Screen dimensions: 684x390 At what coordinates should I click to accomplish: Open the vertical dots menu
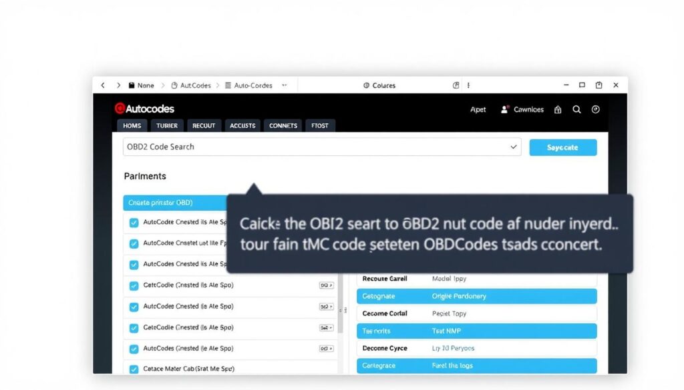tap(468, 85)
